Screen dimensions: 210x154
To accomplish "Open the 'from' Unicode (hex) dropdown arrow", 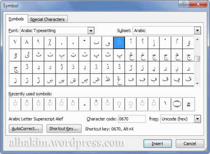I will point(197,119).
